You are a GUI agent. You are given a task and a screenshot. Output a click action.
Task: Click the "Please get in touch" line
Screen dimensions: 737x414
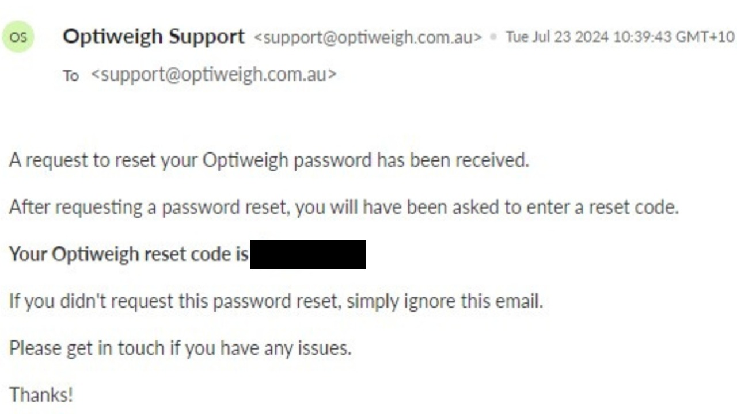coord(180,348)
